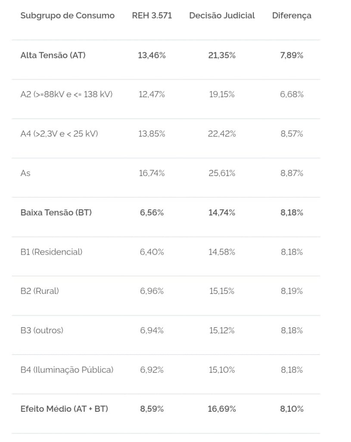Click the Baixa Tensão (BT) row label
The height and width of the screenshot is (442, 351).
pyautogui.click(x=56, y=212)
